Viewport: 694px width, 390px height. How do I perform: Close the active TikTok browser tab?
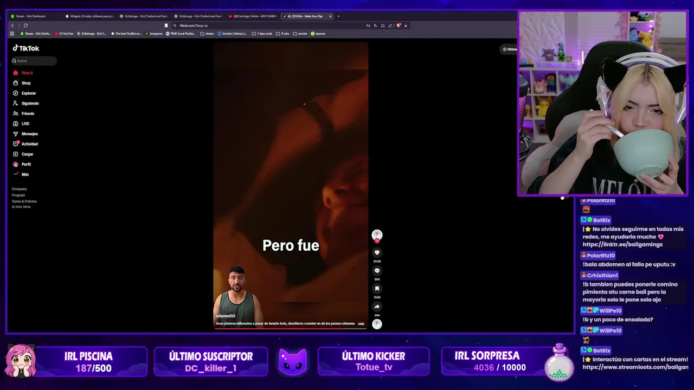coord(330,16)
